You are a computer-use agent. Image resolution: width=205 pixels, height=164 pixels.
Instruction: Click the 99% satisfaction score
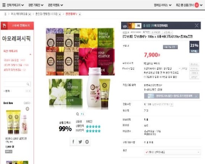tap(65, 129)
